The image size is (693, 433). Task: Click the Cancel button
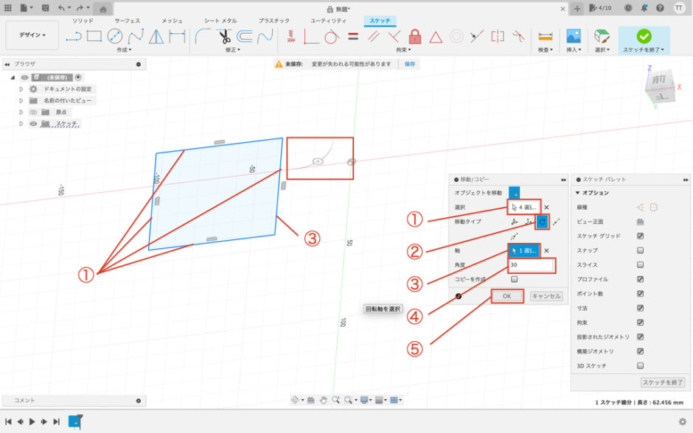pos(546,296)
